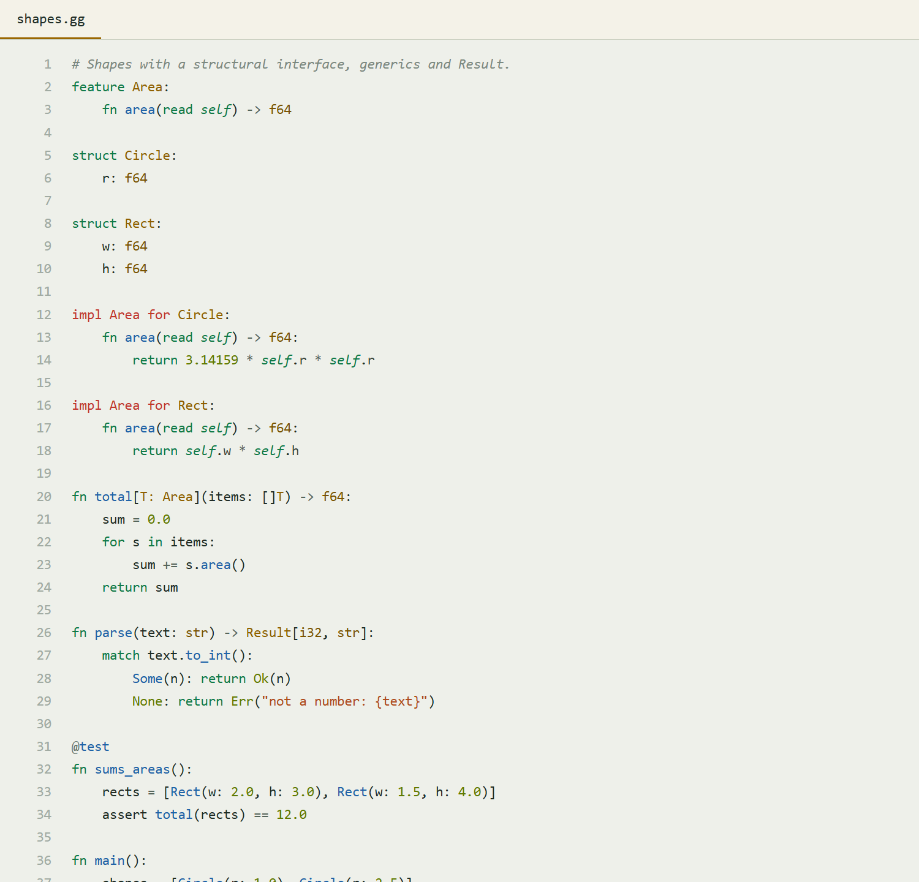Select the shapes.gg file tab
The height and width of the screenshot is (882, 919).
(x=51, y=19)
